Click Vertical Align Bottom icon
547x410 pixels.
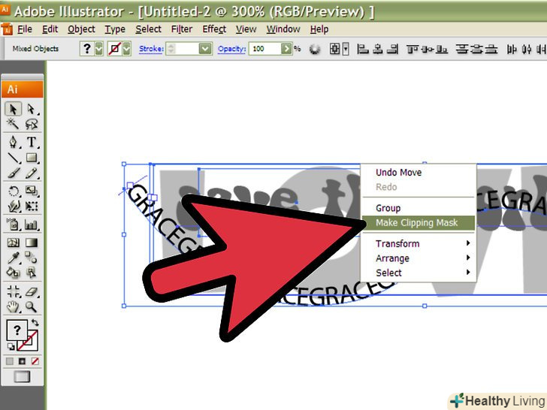tap(442, 49)
